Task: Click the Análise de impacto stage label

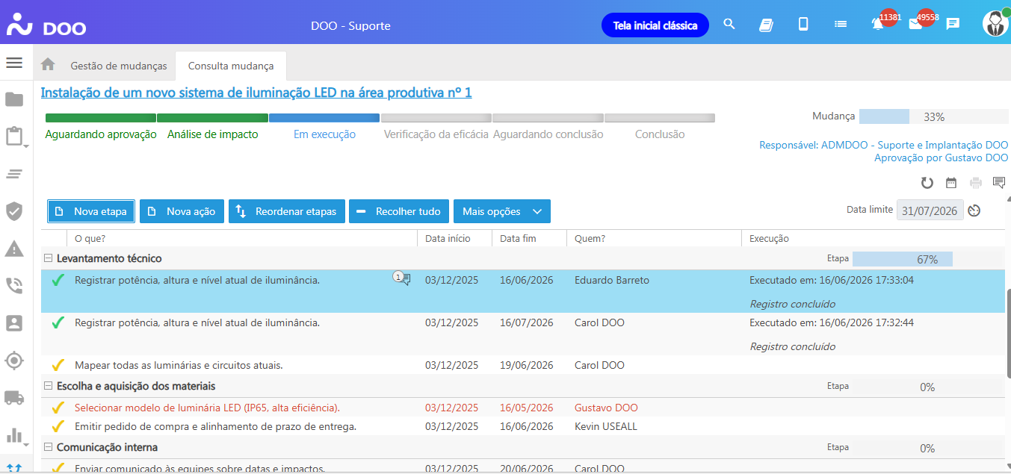Action: click(x=212, y=134)
